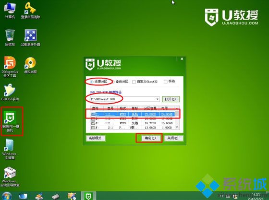Open the Windows installer desktop icon
269x200 pixels.
(10, 149)
